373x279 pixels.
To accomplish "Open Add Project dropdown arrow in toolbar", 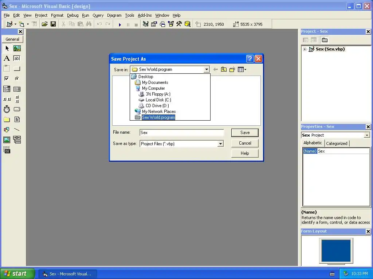I will [15, 24].
